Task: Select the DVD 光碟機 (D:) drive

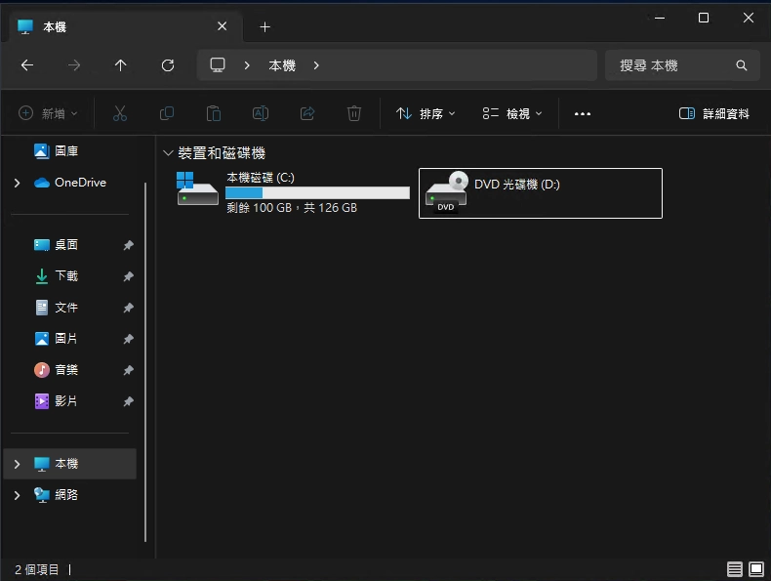Action: (x=541, y=193)
